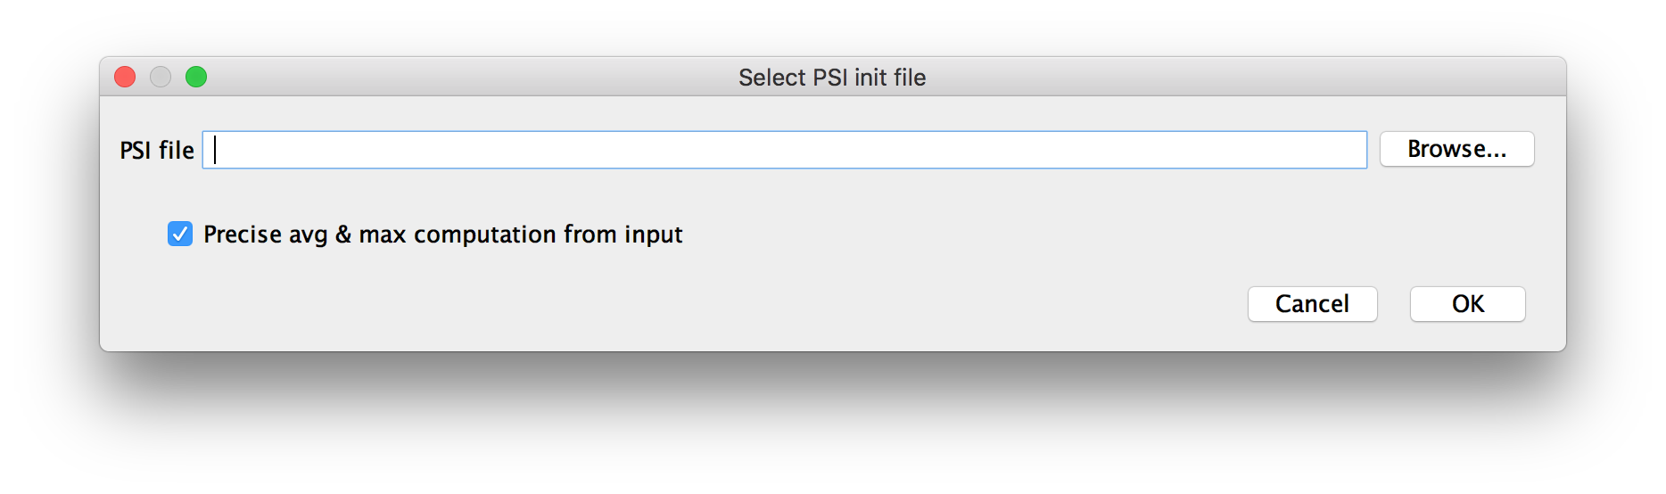Click the gray minimize window button
Image resolution: width=1666 pixels, height=494 pixels.
(161, 77)
